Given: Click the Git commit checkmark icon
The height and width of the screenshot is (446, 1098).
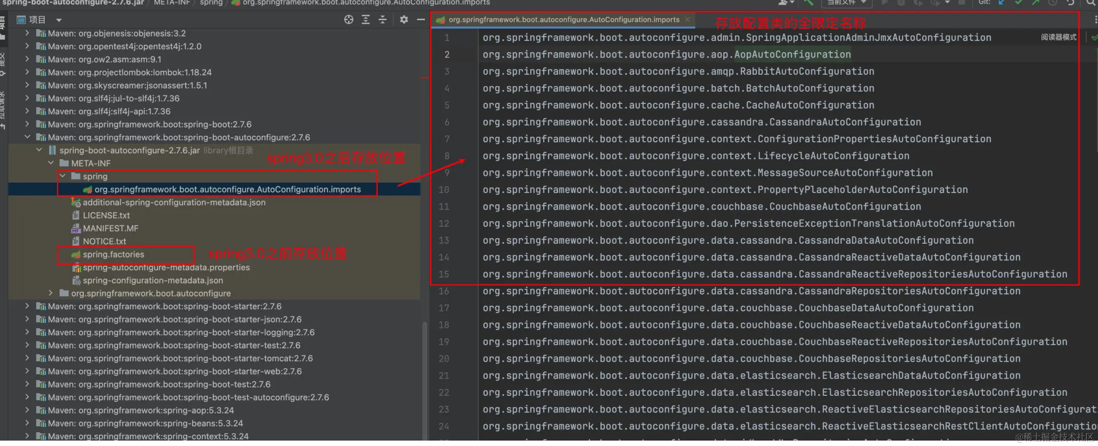Looking at the screenshot, I should (1019, 2).
